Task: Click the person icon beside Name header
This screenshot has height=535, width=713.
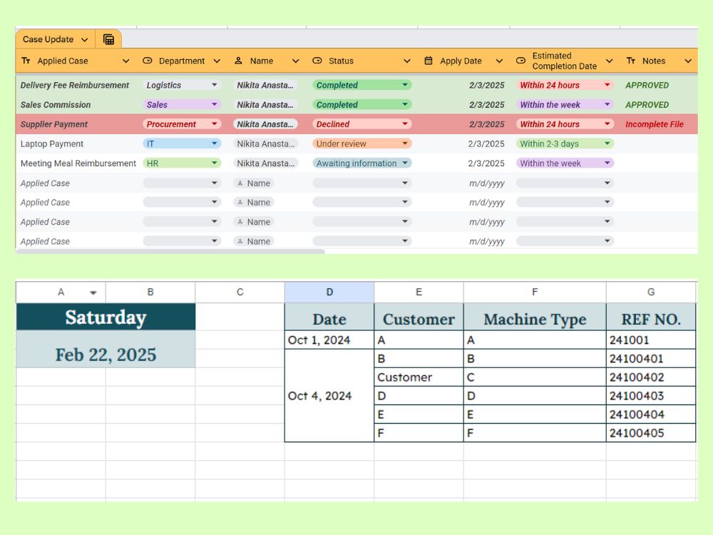Action: [238, 61]
